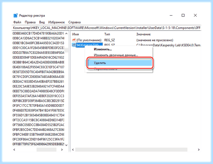
Task: Select key 0E791CD0FCD80E847AB3AB068A438
Action: coord(38,76)
